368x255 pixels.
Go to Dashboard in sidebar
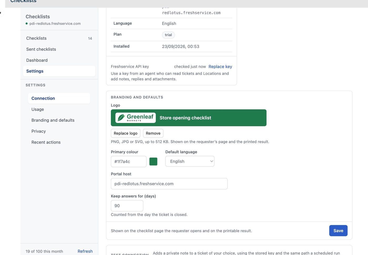(x=59, y=60)
